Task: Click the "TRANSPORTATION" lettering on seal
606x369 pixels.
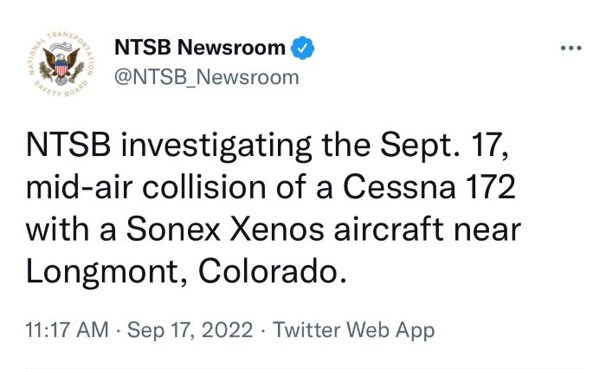Action: tap(72, 49)
